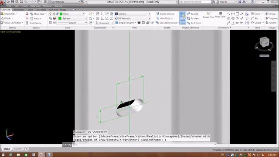Screen dimensions: 279x157
Task: Switch to the Model tab
Action: click(x=7, y=149)
